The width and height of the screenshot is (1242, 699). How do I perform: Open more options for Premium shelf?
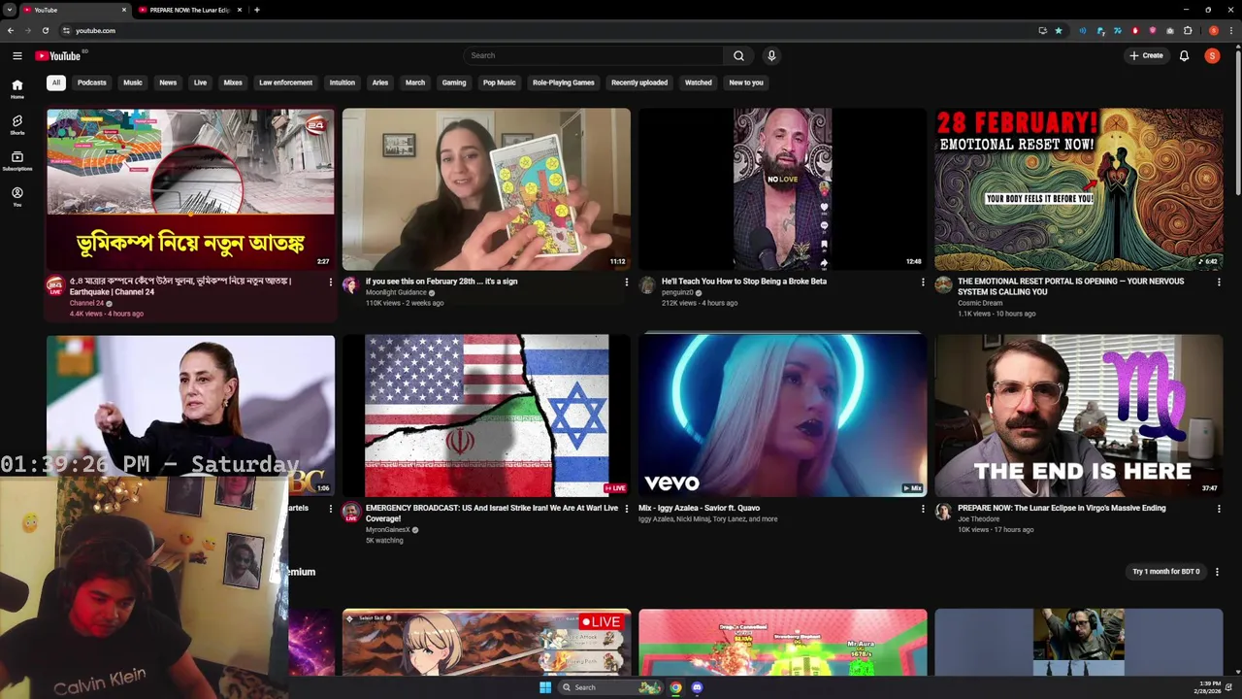tap(1217, 572)
